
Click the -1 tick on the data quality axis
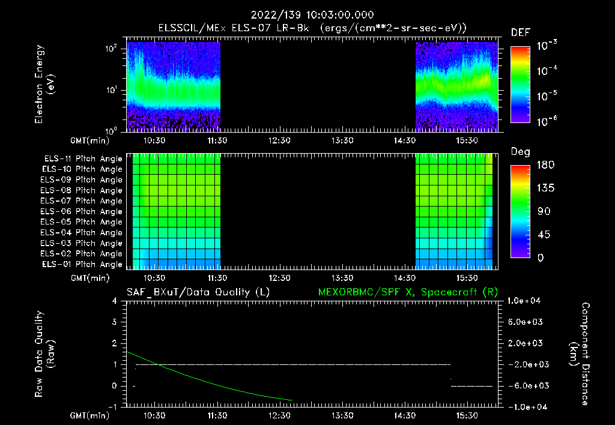point(112,406)
